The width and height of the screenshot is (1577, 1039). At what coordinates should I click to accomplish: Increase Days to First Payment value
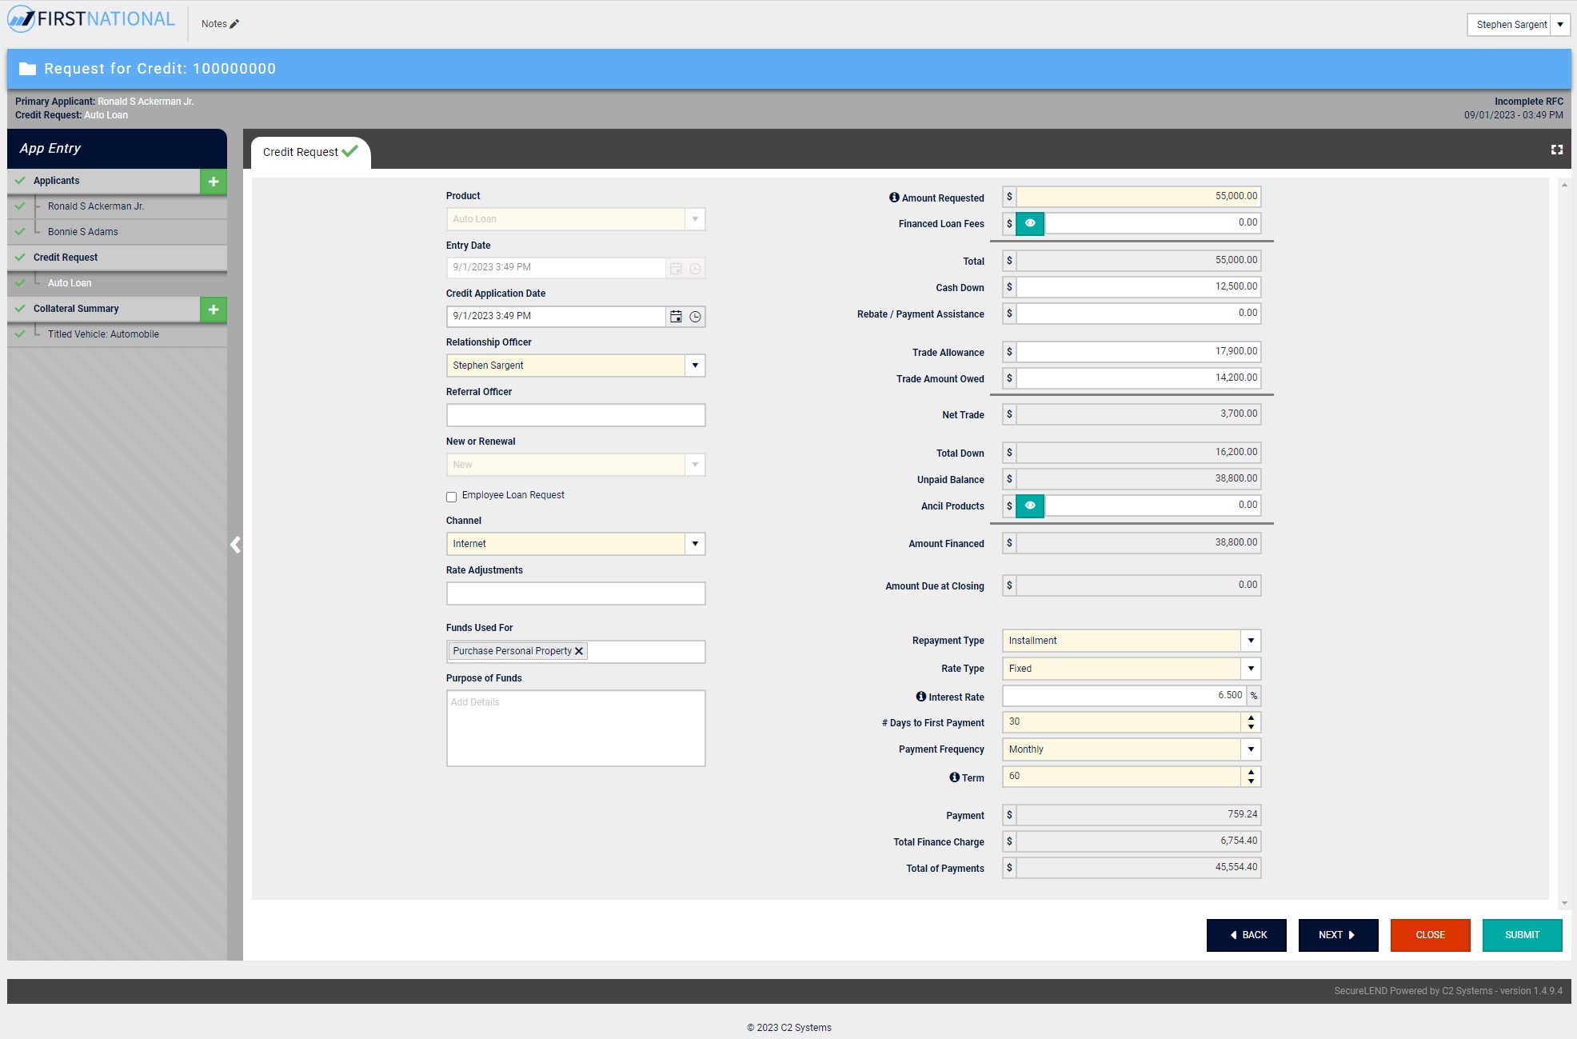1251,717
